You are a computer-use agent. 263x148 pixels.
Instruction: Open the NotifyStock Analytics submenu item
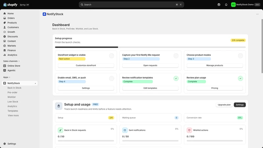coord(12,106)
